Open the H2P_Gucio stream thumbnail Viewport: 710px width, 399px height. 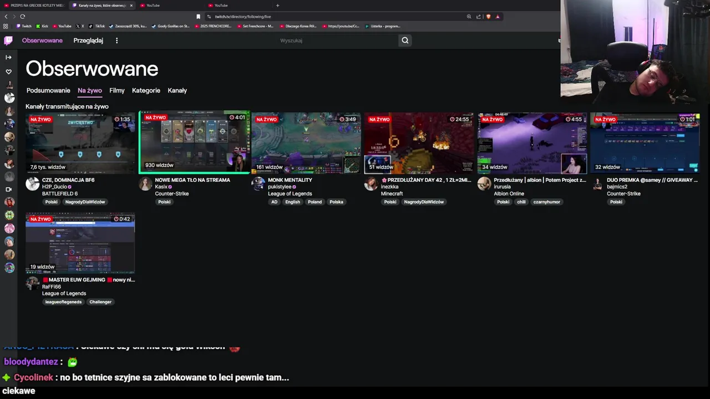80,144
